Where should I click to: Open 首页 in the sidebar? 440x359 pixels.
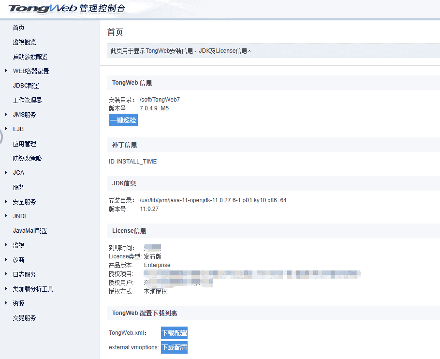[18, 28]
